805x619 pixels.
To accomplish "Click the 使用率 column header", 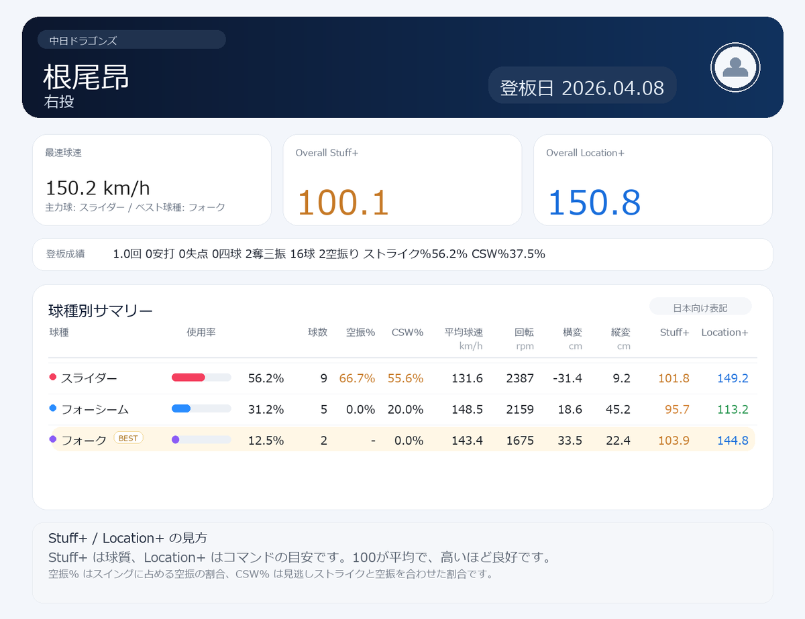I will point(201,332).
